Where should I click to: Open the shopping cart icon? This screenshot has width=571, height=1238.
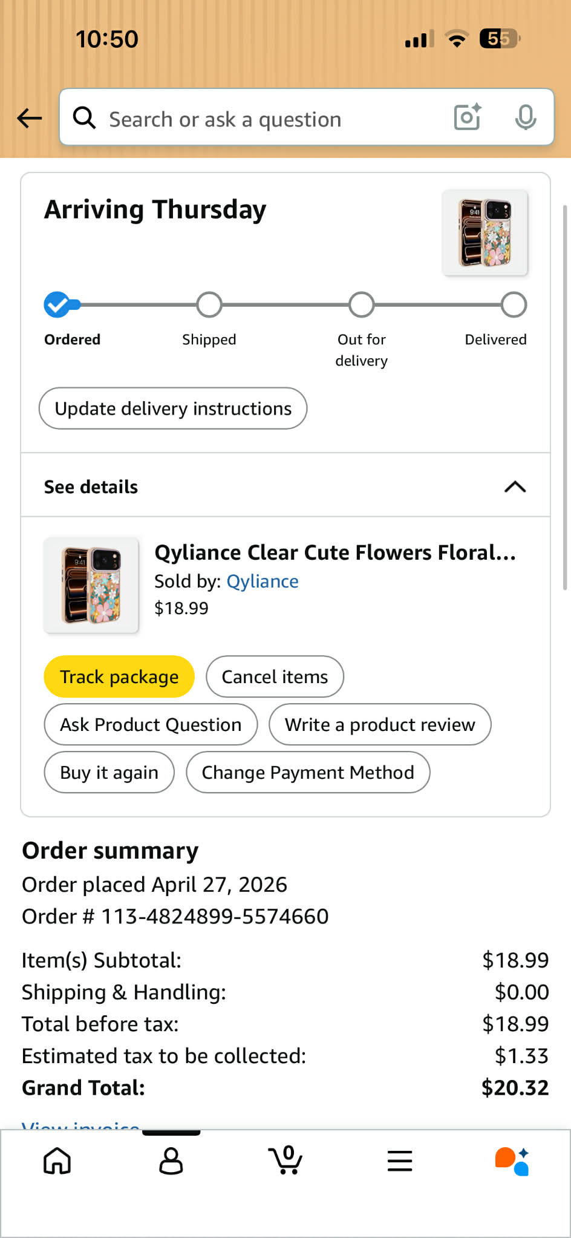285,1159
